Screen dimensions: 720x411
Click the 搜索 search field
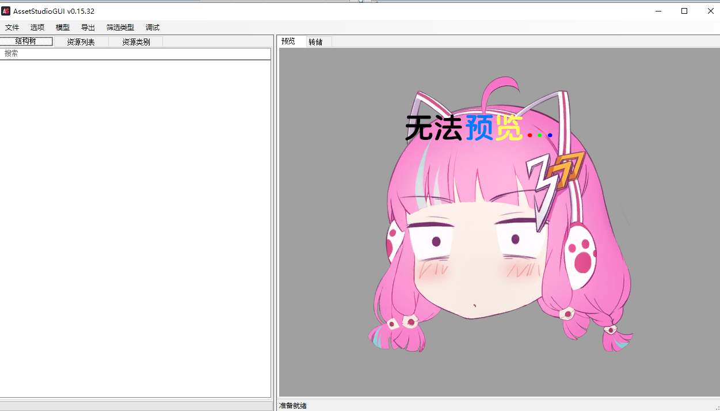click(x=135, y=54)
